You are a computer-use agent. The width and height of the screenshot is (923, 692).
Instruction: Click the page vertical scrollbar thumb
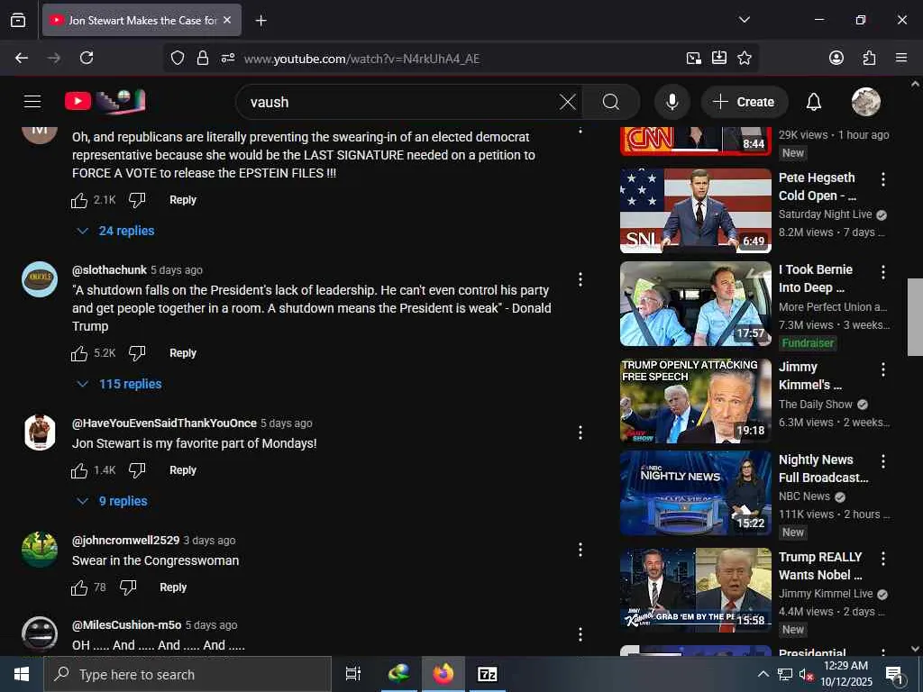915,316
